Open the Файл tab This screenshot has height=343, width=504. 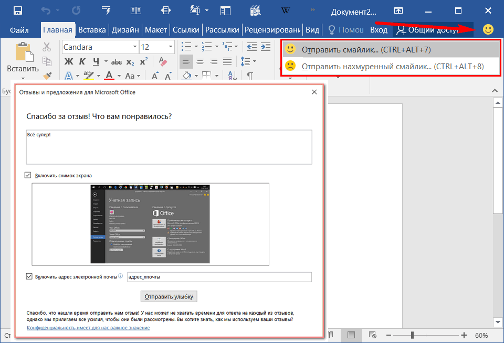(19, 30)
